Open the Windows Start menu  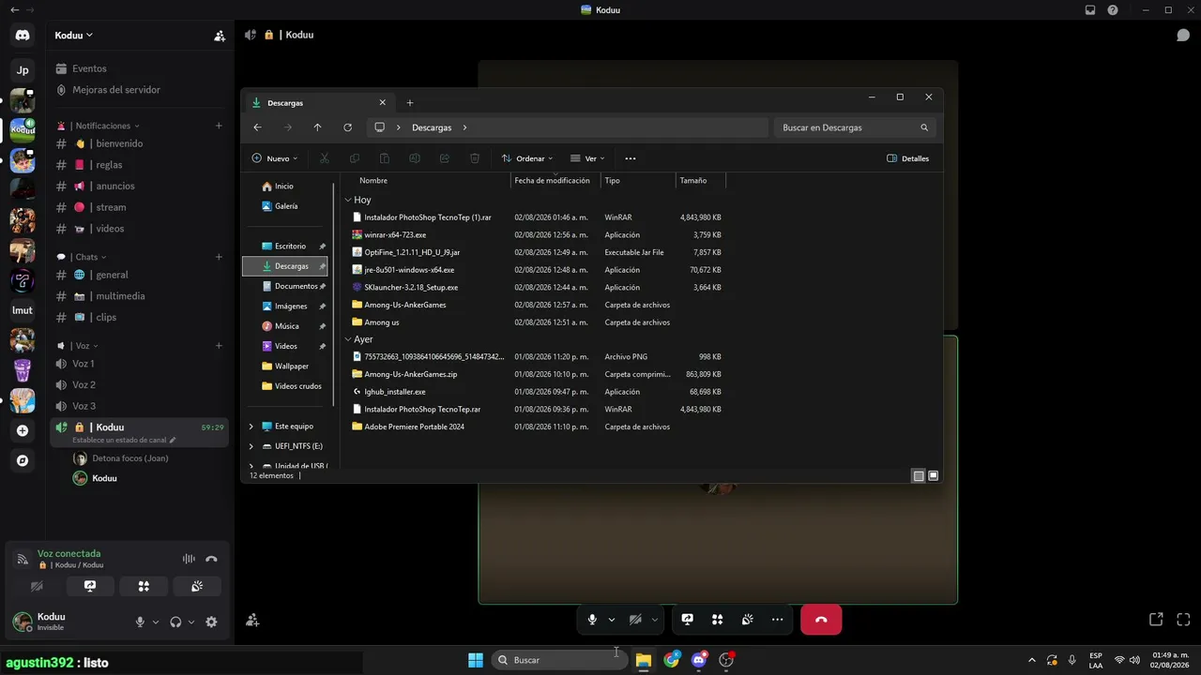pyautogui.click(x=476, y=660)
